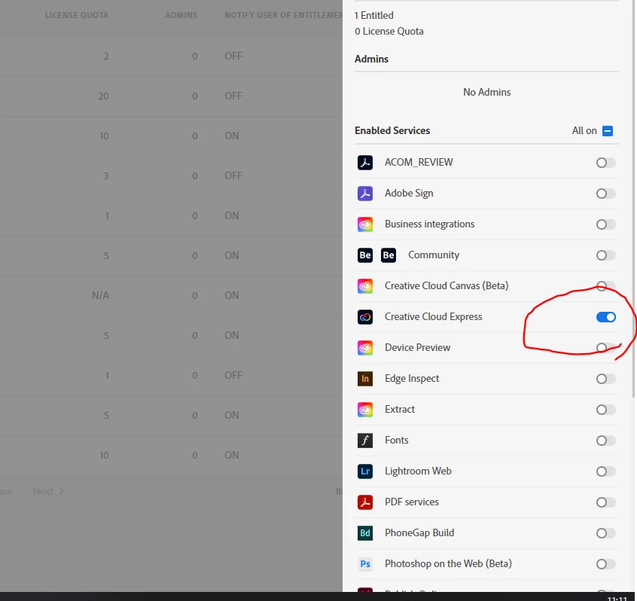Switch on the Community service toggle

[x=605, y=255]
